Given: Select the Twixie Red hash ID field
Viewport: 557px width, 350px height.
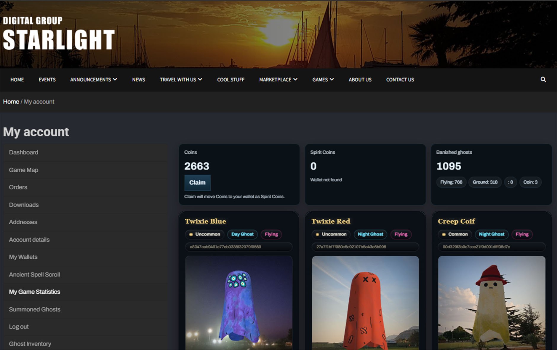Looking at the screenshot, I should 365,247.
